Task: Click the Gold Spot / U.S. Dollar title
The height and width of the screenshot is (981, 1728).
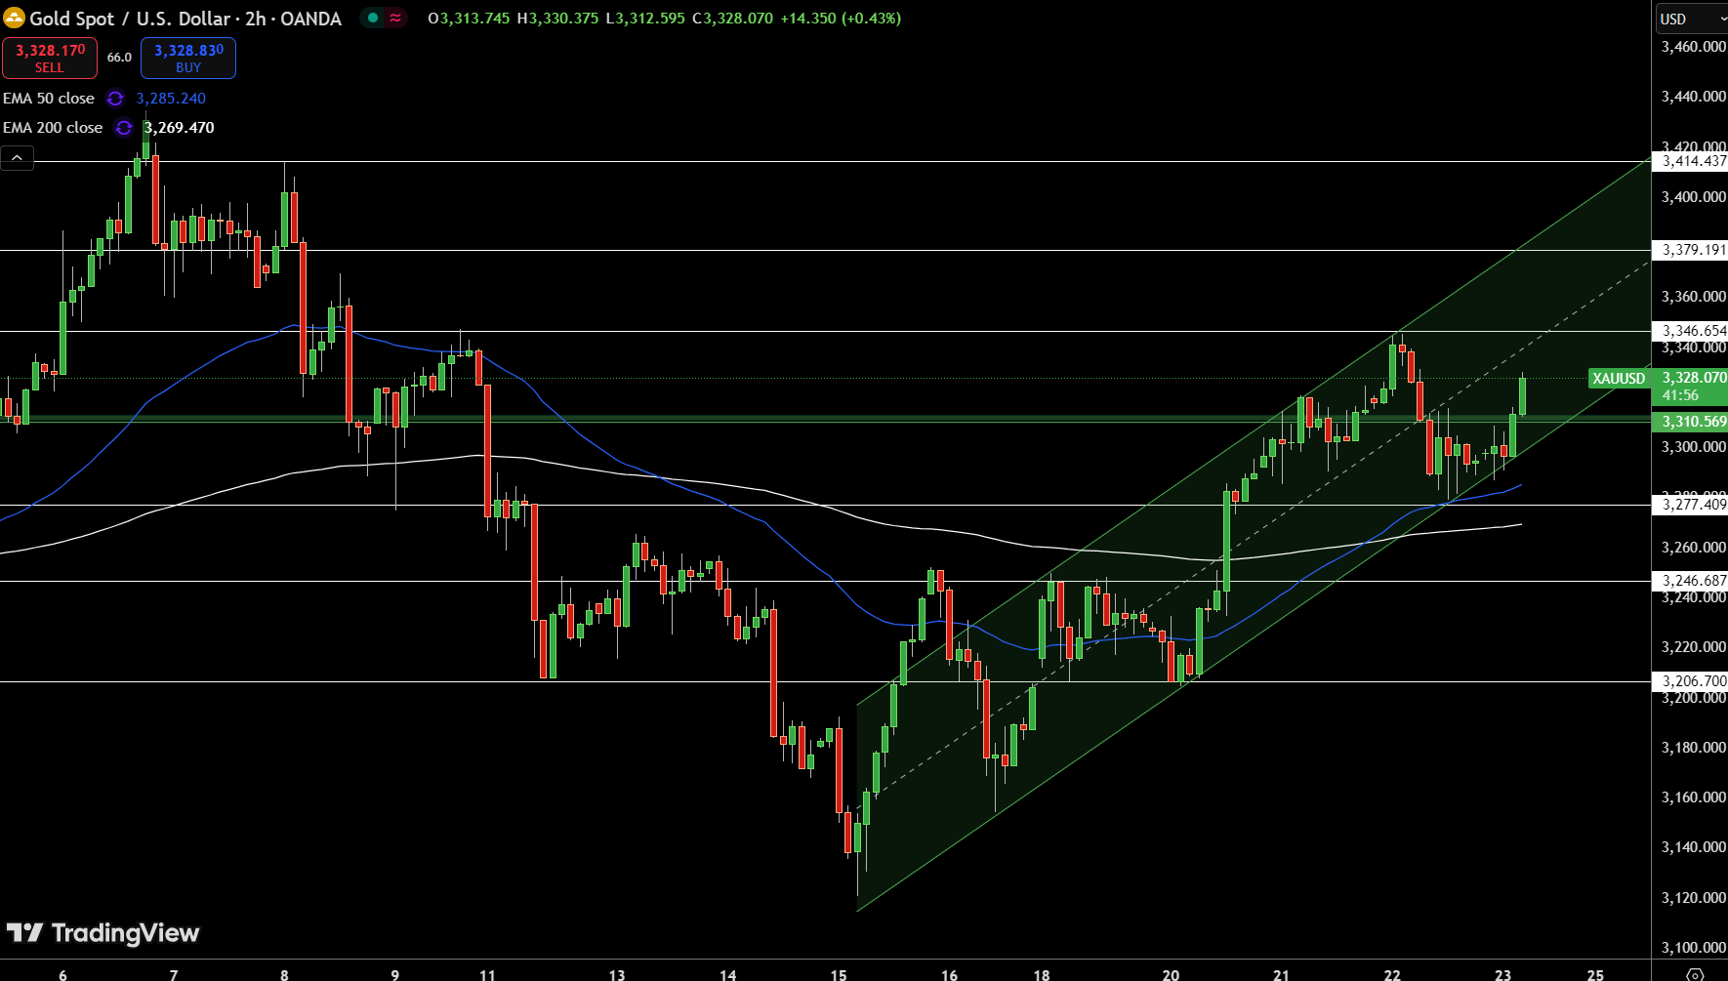Action: tap(131, 19)
